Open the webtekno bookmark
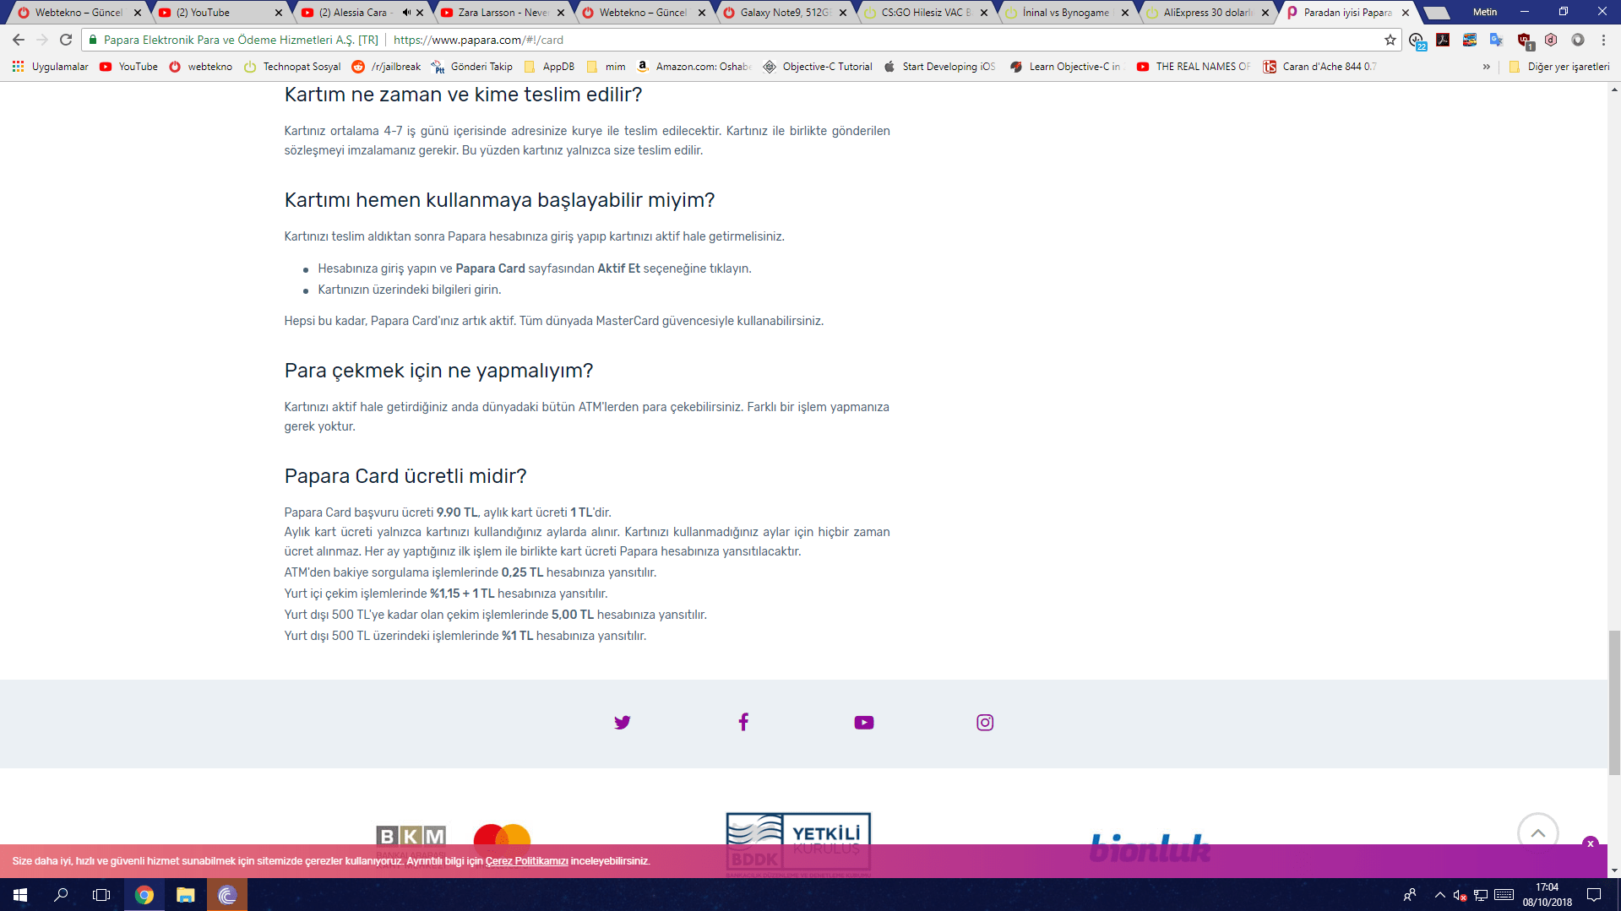The width and height of the screenshot is (1621, 911). coord(200,67)
